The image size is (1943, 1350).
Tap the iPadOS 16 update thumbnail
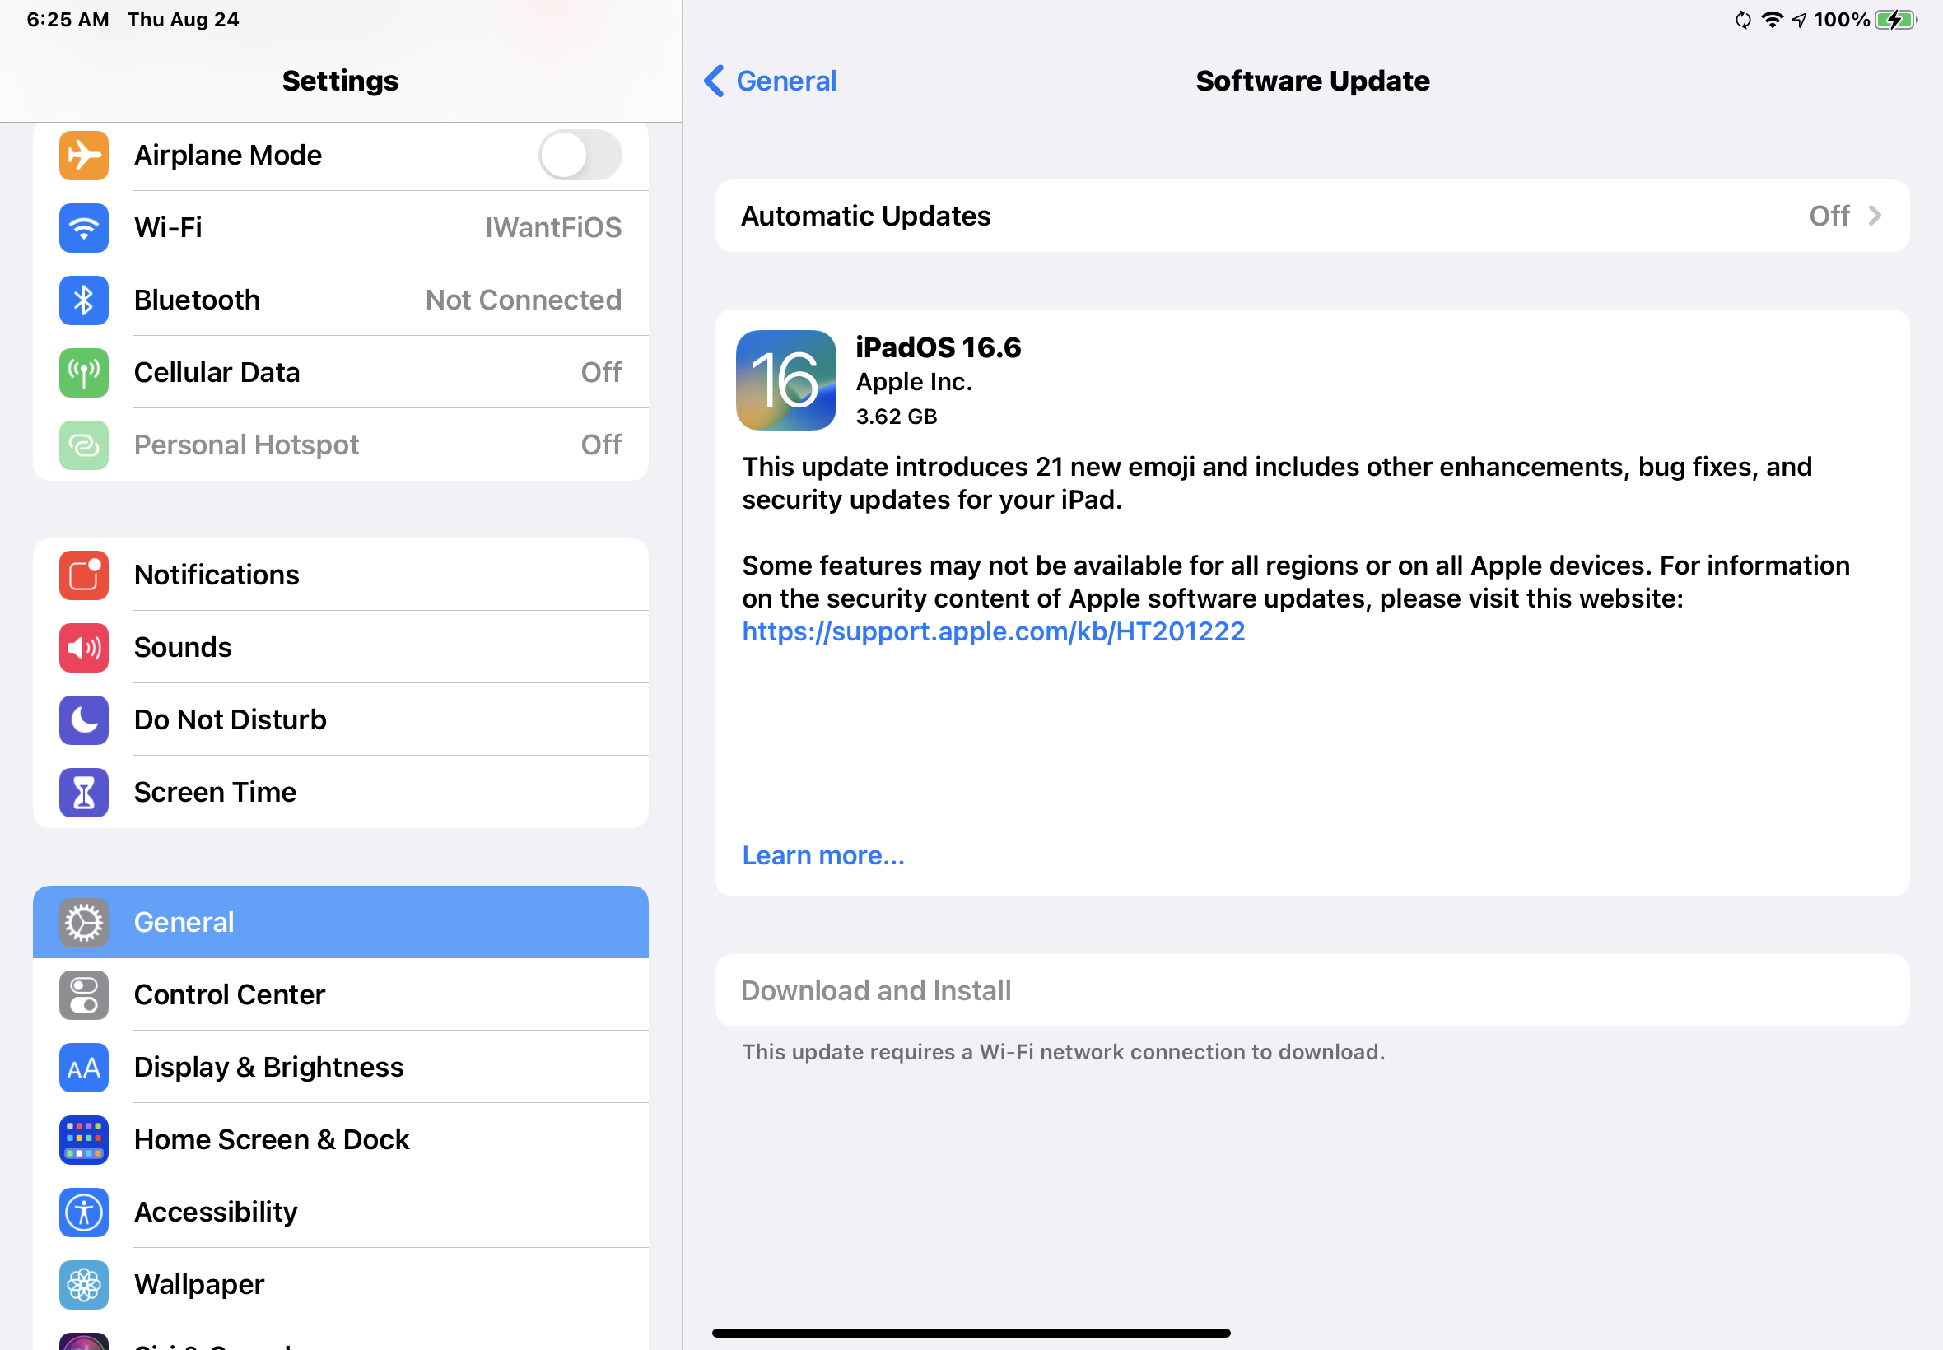point(785,380)
